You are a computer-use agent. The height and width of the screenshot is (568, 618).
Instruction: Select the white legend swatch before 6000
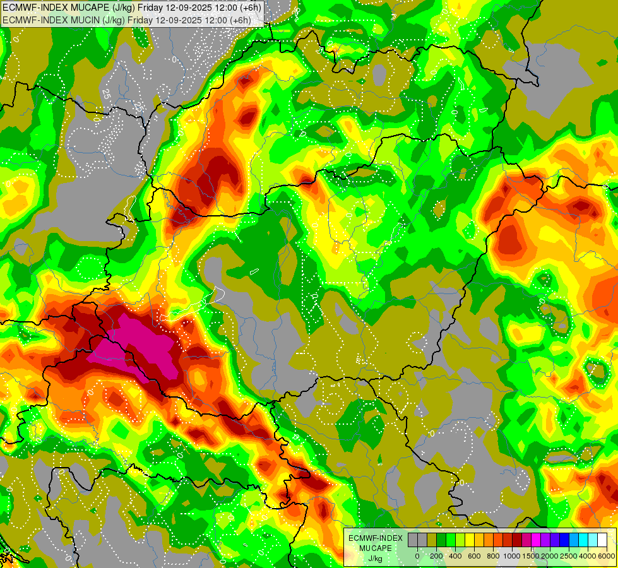pos(602,540)
